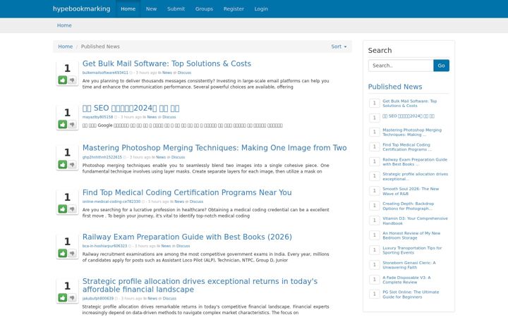Click Home in the gray bar under navbar
The image size is (508, 317).
64,25
